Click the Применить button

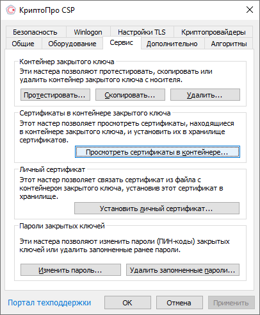point(231,303)
